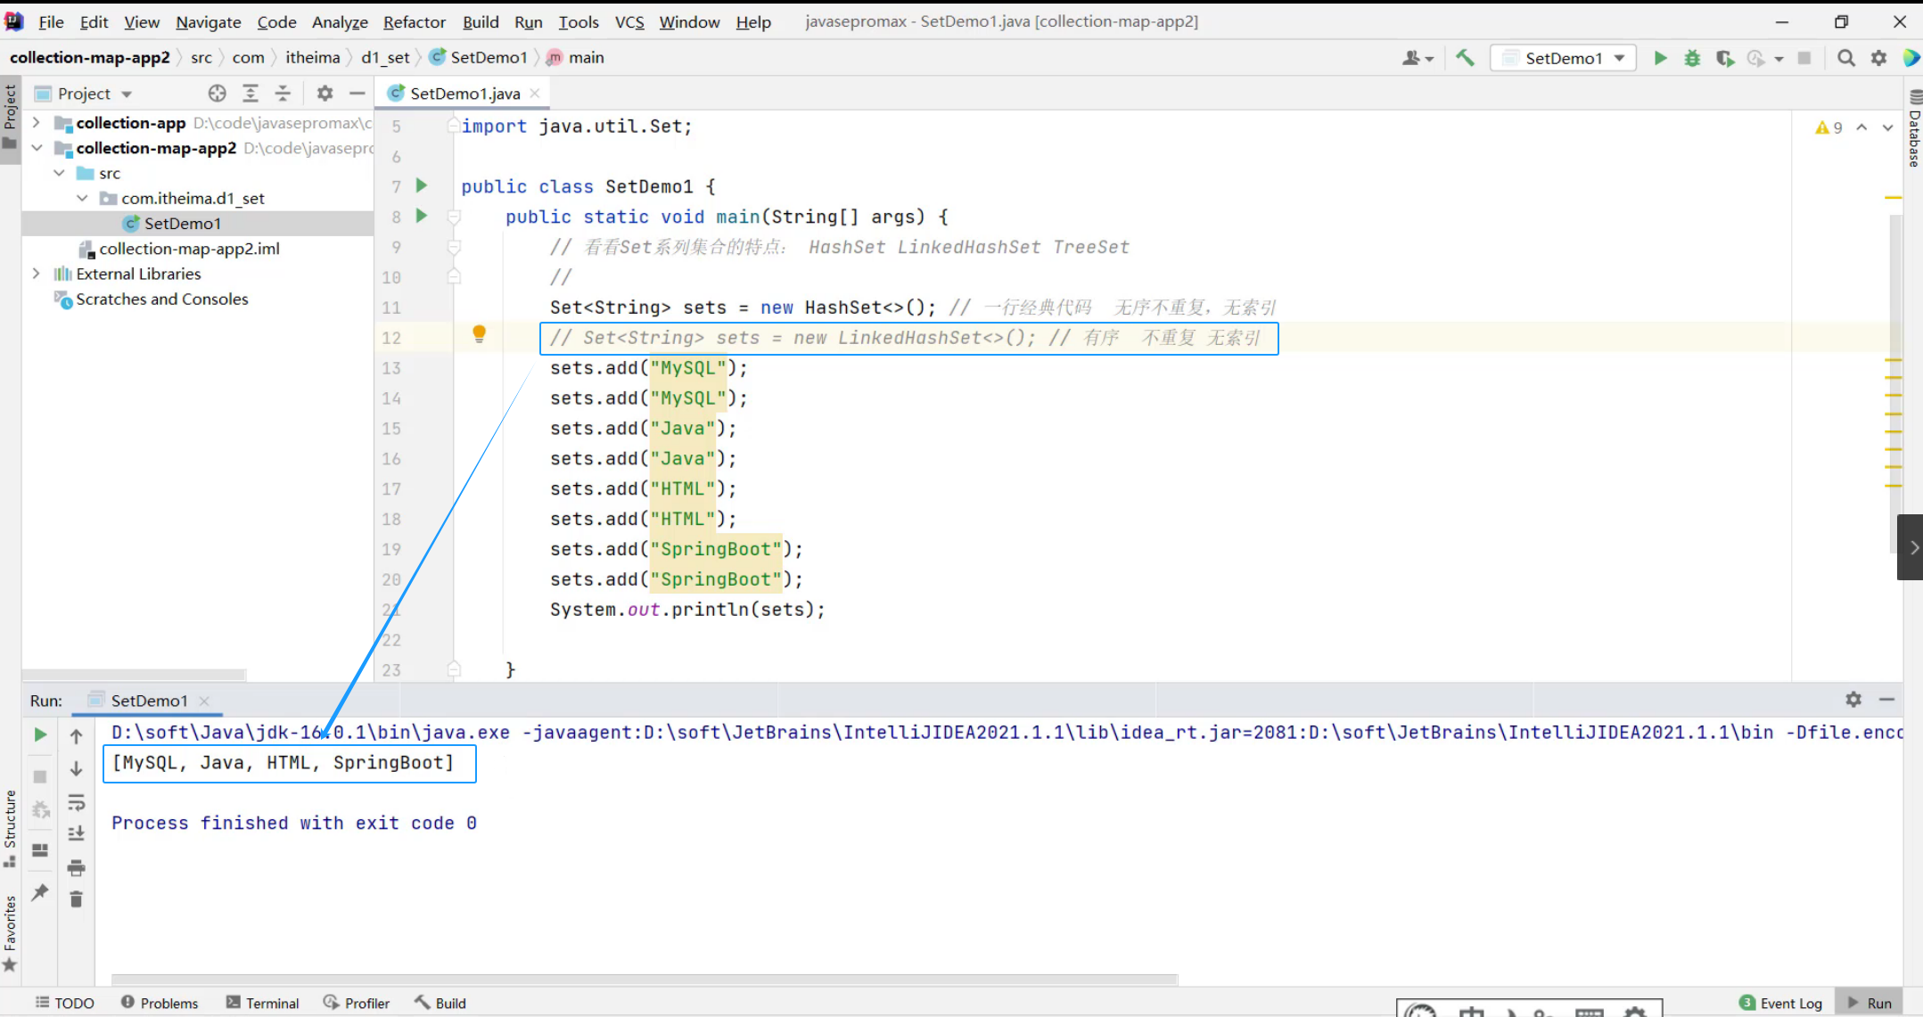Click the print icon in Run panel
The width and height of the screenshot is (1923, 1017).
[77, 867]
